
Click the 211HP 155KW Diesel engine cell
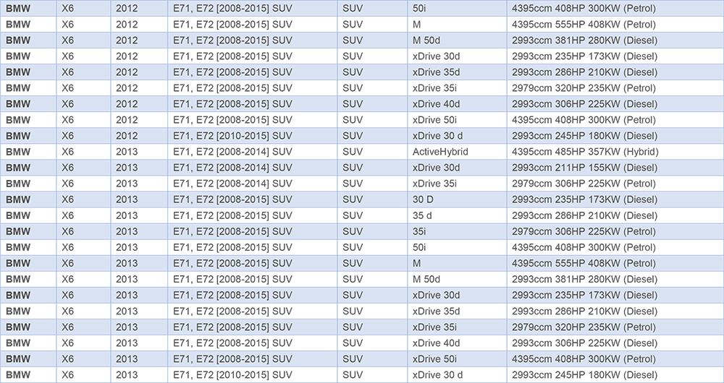(584, 168)
